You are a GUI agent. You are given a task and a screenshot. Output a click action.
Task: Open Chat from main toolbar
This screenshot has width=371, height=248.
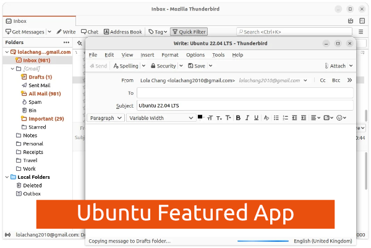[90, 32]
